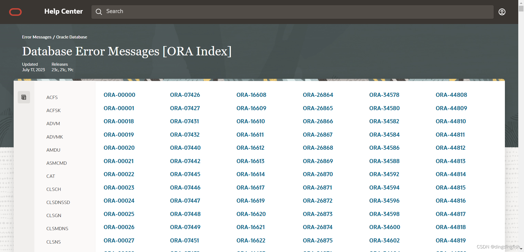This screenshot has height=252, width=524.
Task: Open the ORA-34596 error link
Action: (384, 201)
